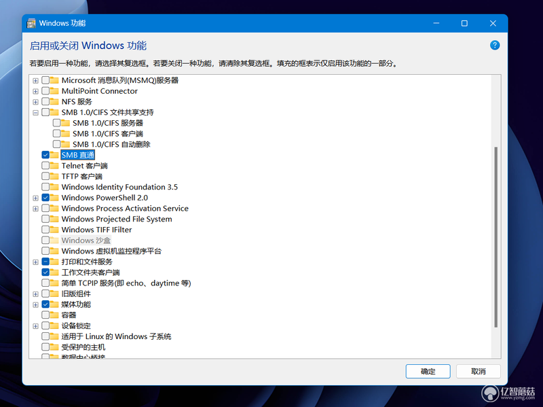Click the Windows Features title bar icon
This screenshot has height=407, width=543.
coord(31,23)
